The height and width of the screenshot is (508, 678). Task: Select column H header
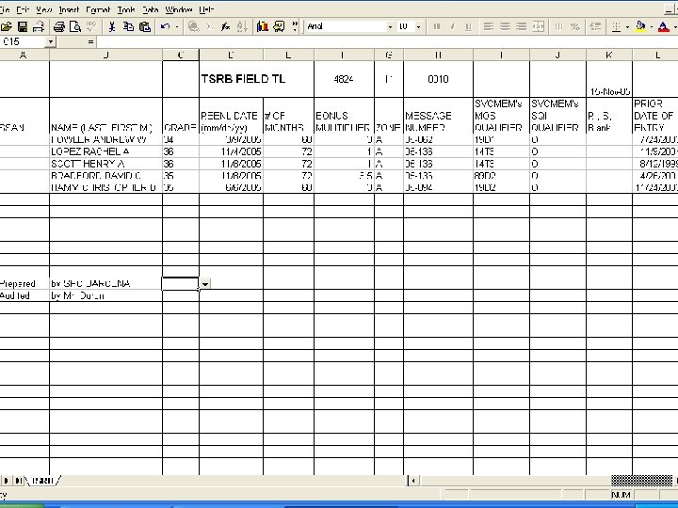coord(438,55)
